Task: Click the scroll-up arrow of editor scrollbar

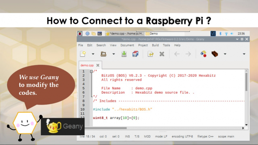Action: [246, 71]
